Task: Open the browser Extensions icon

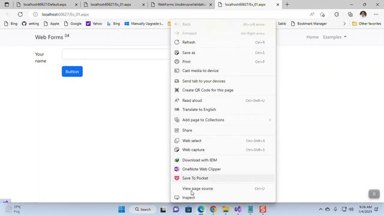Action: (x=337, y=14)
